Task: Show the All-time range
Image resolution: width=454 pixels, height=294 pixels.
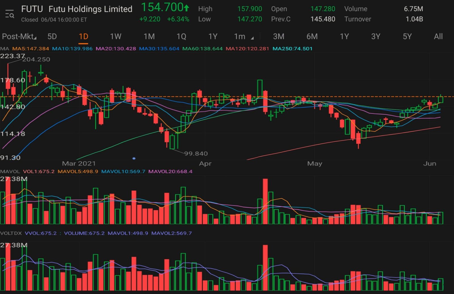Action: point(438,37)
